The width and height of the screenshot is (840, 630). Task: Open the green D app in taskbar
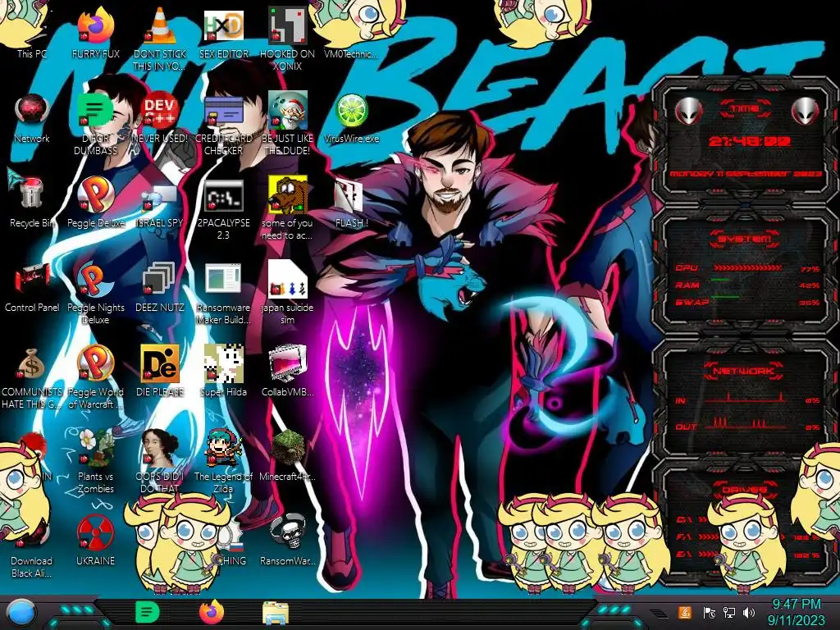tap(147, 613)
